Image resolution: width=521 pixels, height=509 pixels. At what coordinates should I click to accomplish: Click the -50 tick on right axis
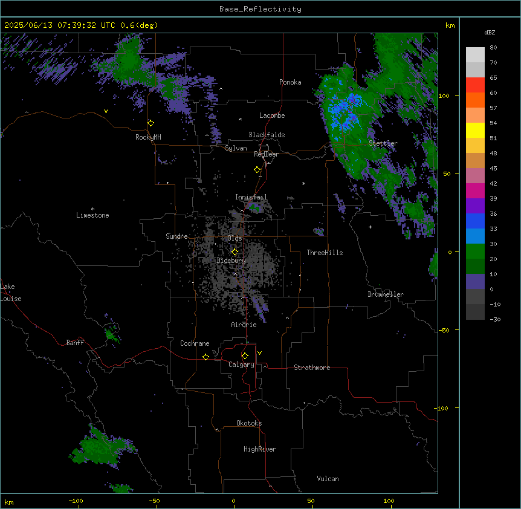point(444,330)
